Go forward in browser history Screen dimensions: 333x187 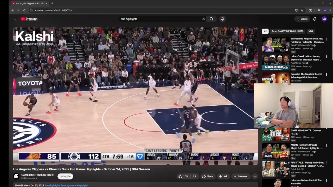[x=18, y=10]
